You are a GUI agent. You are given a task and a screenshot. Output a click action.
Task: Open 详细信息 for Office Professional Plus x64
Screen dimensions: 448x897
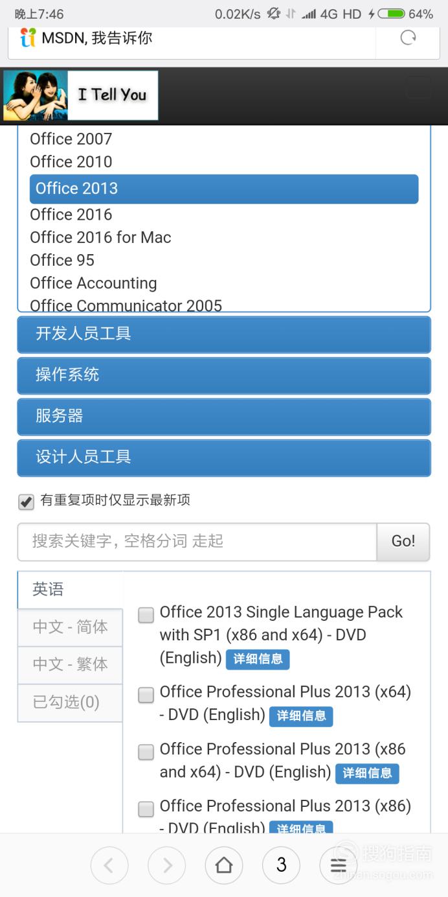(301, 716)
